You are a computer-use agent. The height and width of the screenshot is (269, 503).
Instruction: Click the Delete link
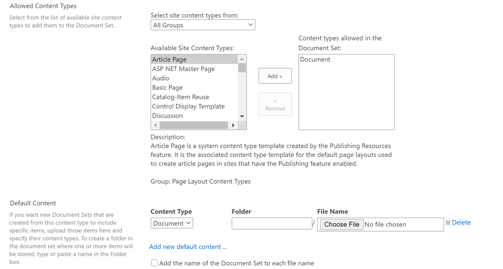tap(461, 223)
